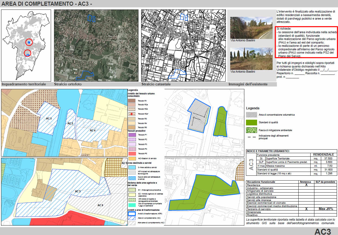
Task: Click the 'Aree destinate a servizi' legend heading
Action: tap(139, 162)
